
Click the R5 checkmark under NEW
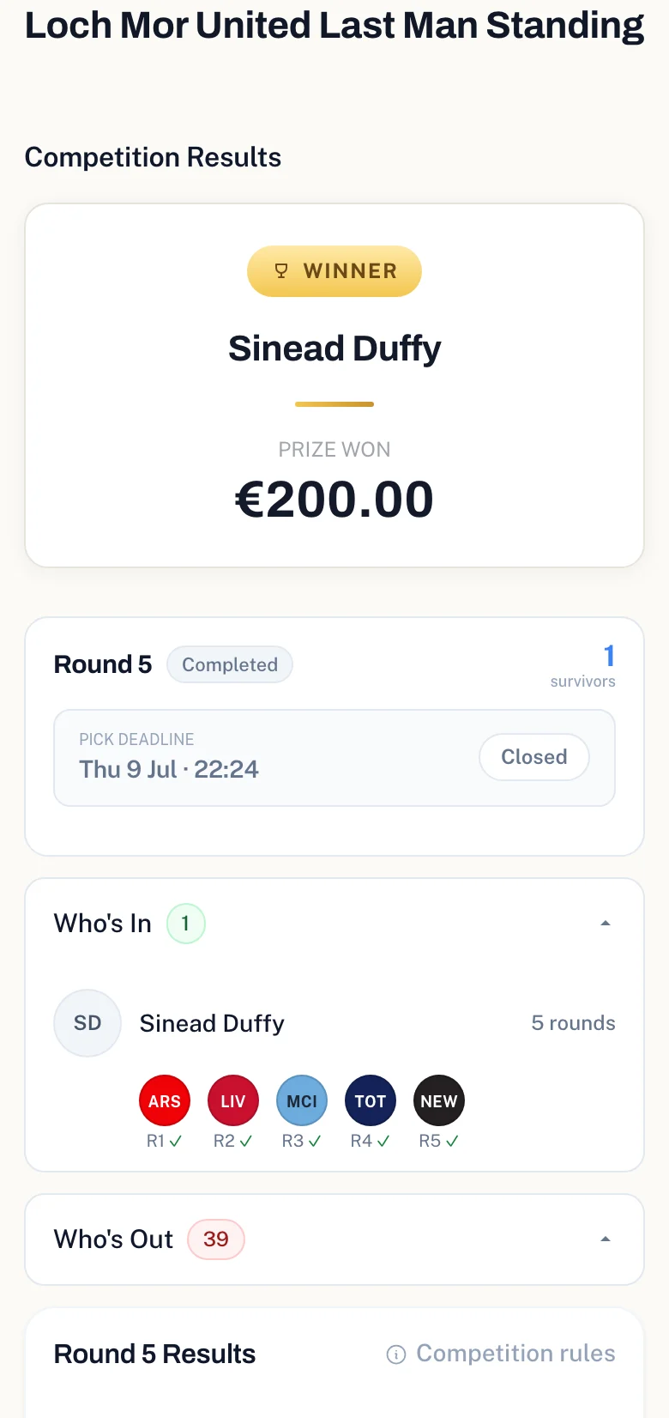(x=452, y=1142)
